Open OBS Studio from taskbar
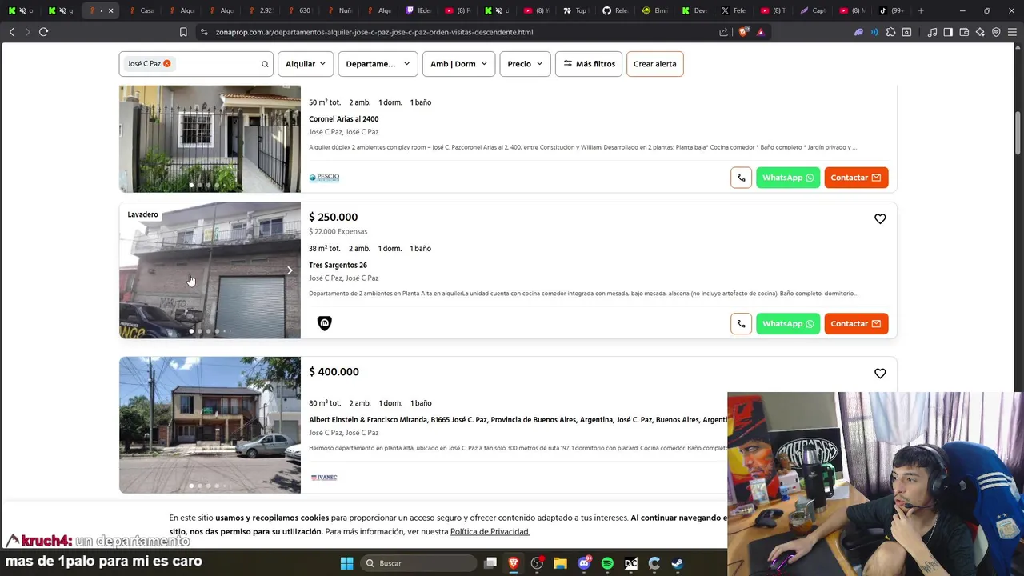Image resolution: width=1024 pixels, height=576 pixels. [537, 563]
